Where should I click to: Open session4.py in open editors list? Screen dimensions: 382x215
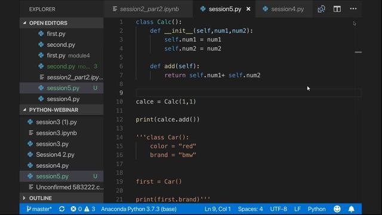(x=61, y=99)
